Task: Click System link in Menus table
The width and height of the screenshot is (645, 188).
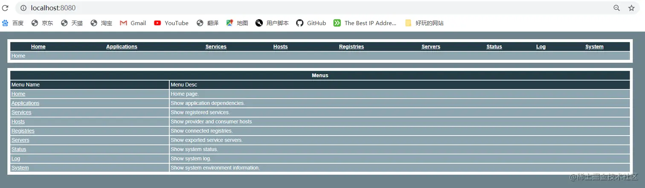Action: [x=20, y=168]
